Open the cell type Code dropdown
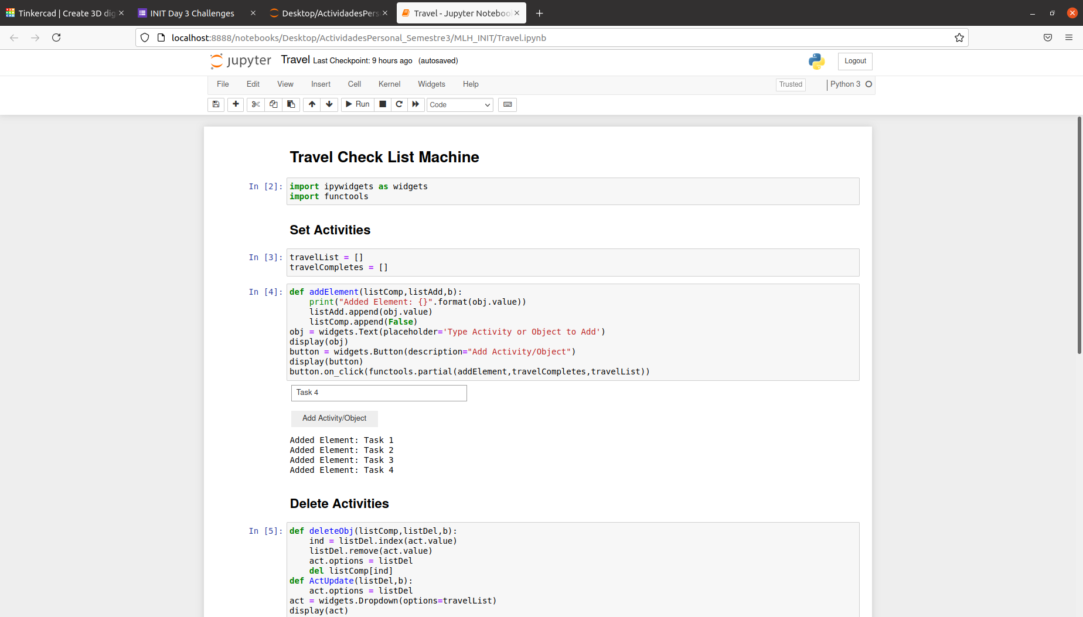1083x617 pixels. [x=460, y=105]
